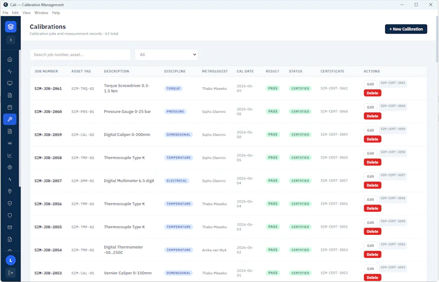Delete the SIM-JOB-2055 calibration
The width and height of the screenshot is (439, 282).
click(373, 232)
